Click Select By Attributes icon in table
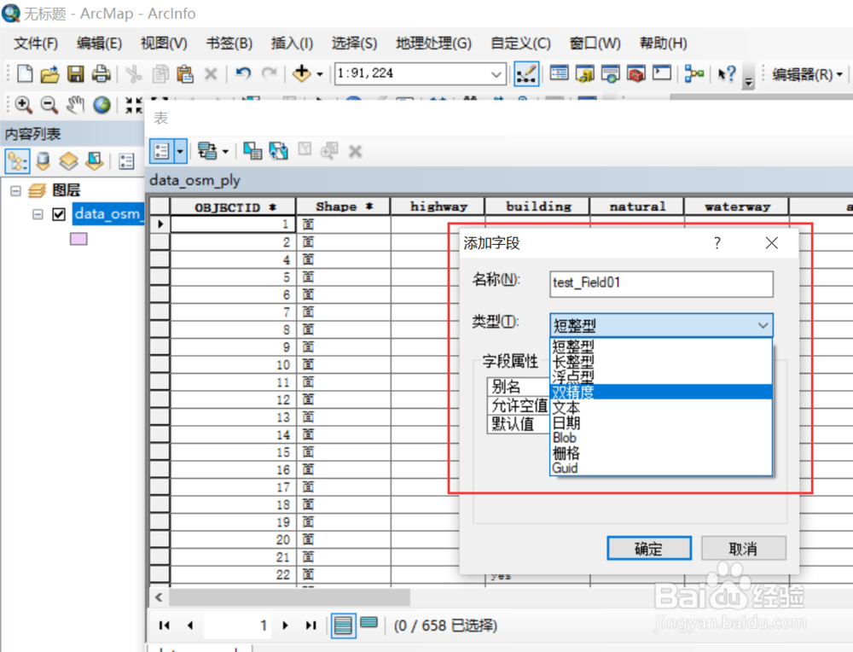The height and width of the screenshot is (652, 853). pos(252,151)
